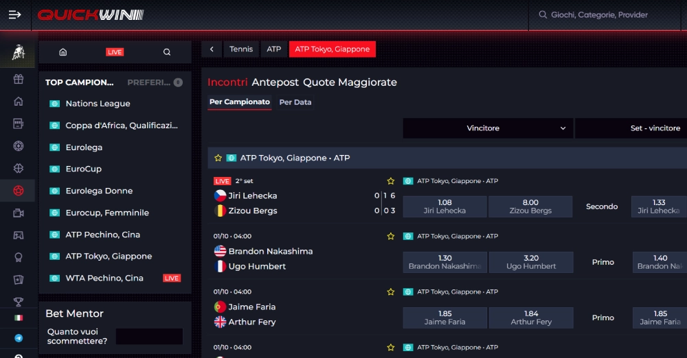Select the Tennis breadcrumb

(241, 49)
